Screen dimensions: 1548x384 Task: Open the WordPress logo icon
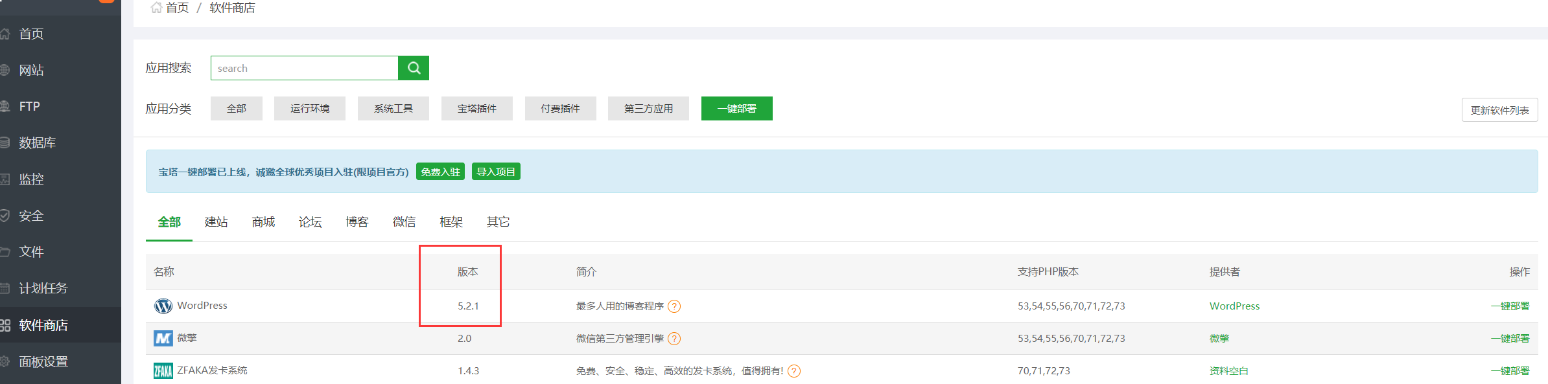tap(163, 306)
